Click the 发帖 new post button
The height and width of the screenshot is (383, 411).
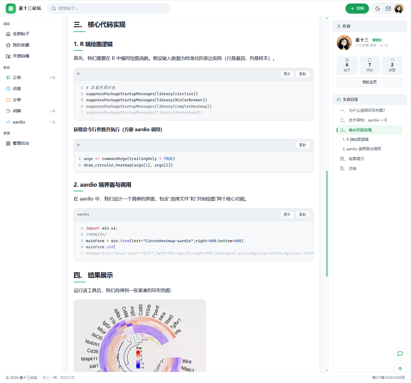tap(357, 9)
